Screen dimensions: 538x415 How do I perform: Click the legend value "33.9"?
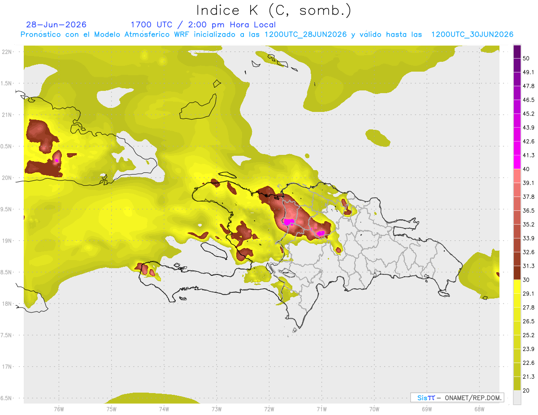(x=529, y=238)
